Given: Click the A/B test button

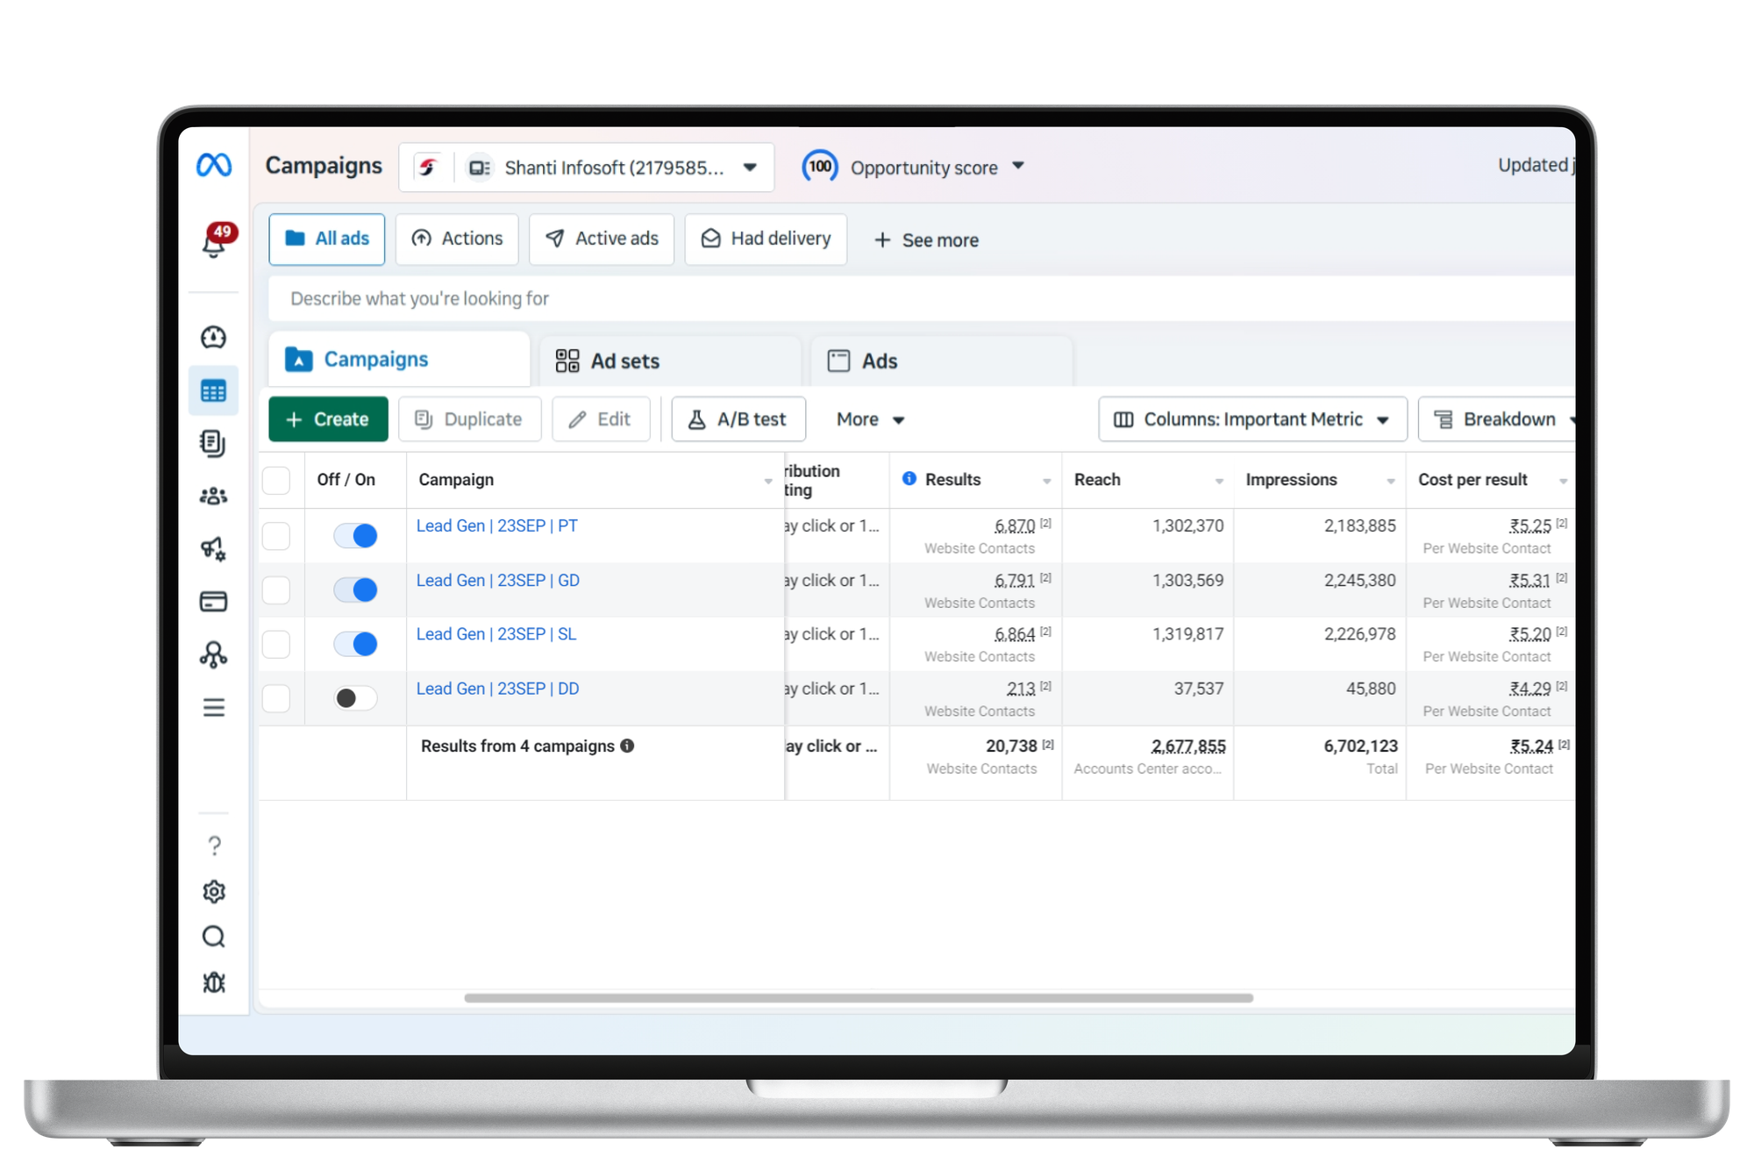Looking at the screenshot, I should click(738, 419).
